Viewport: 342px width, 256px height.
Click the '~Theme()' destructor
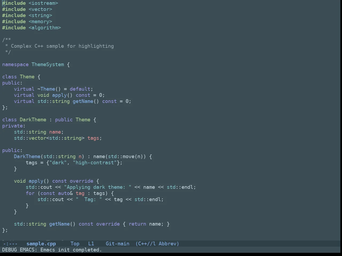click(x=49, y=89)
